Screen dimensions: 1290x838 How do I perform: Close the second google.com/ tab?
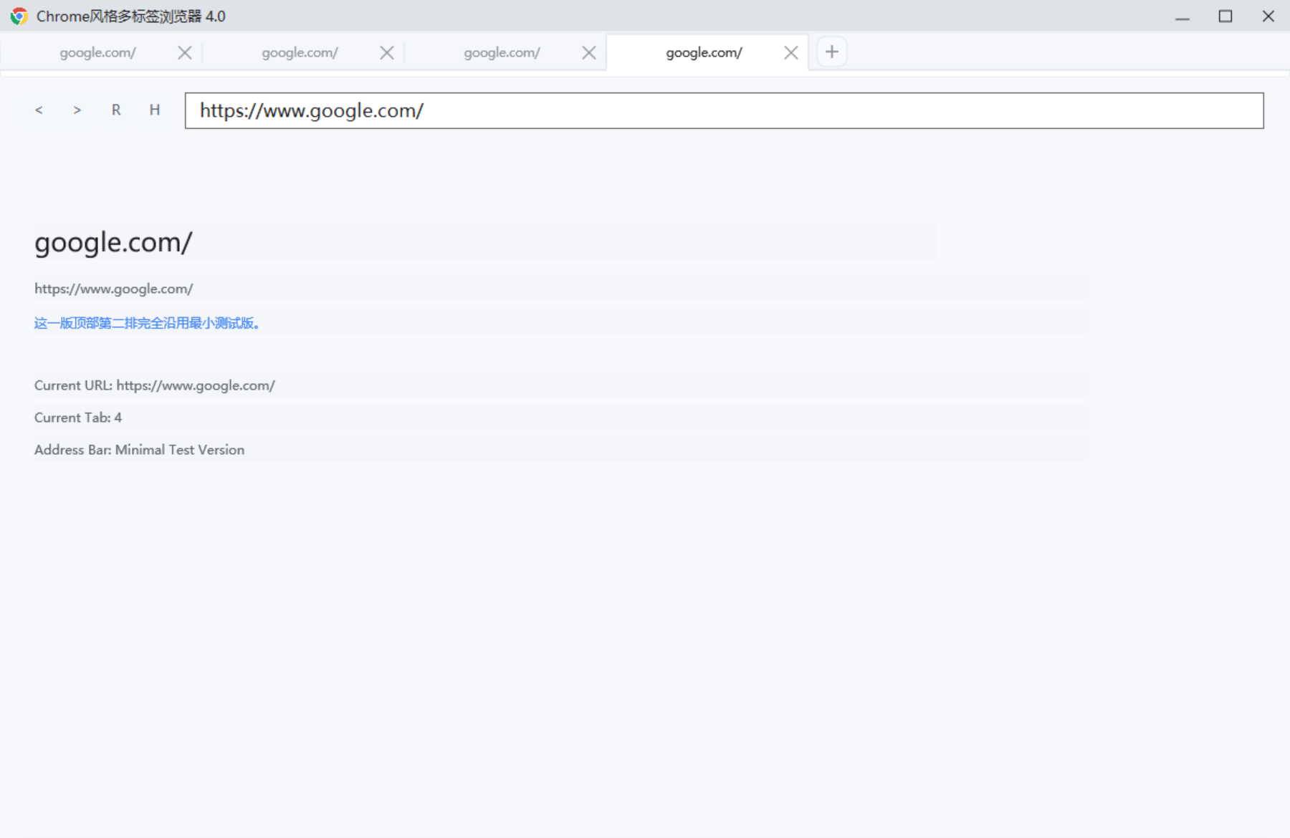[x=387, y=52]
